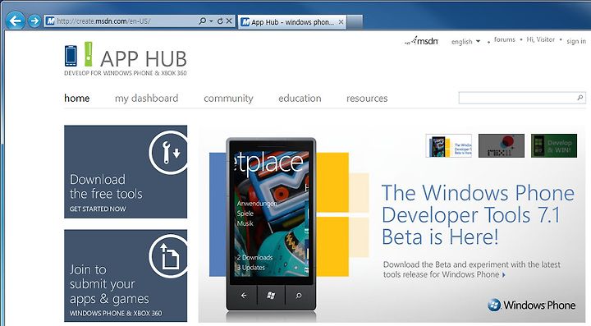The image size is (591, 326).
Task: Click the blue phone logo icon
Action: 71,55
